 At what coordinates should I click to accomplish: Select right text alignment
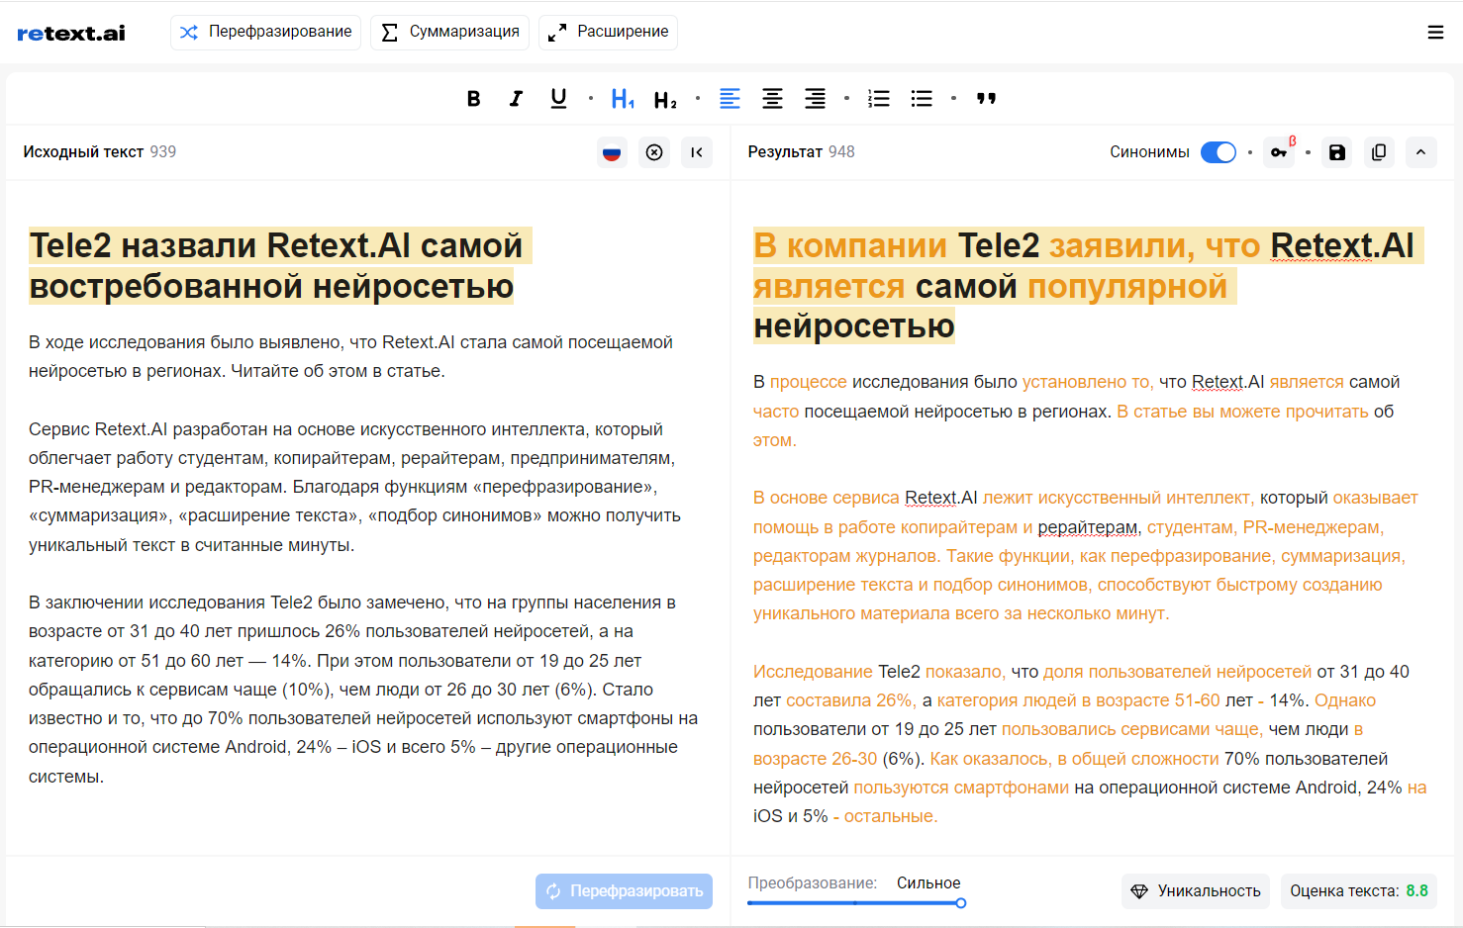point(815,99)
